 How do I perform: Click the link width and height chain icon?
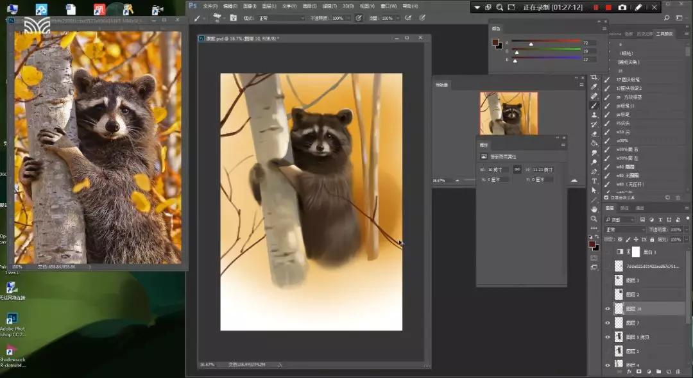click(x=517, y=169)
